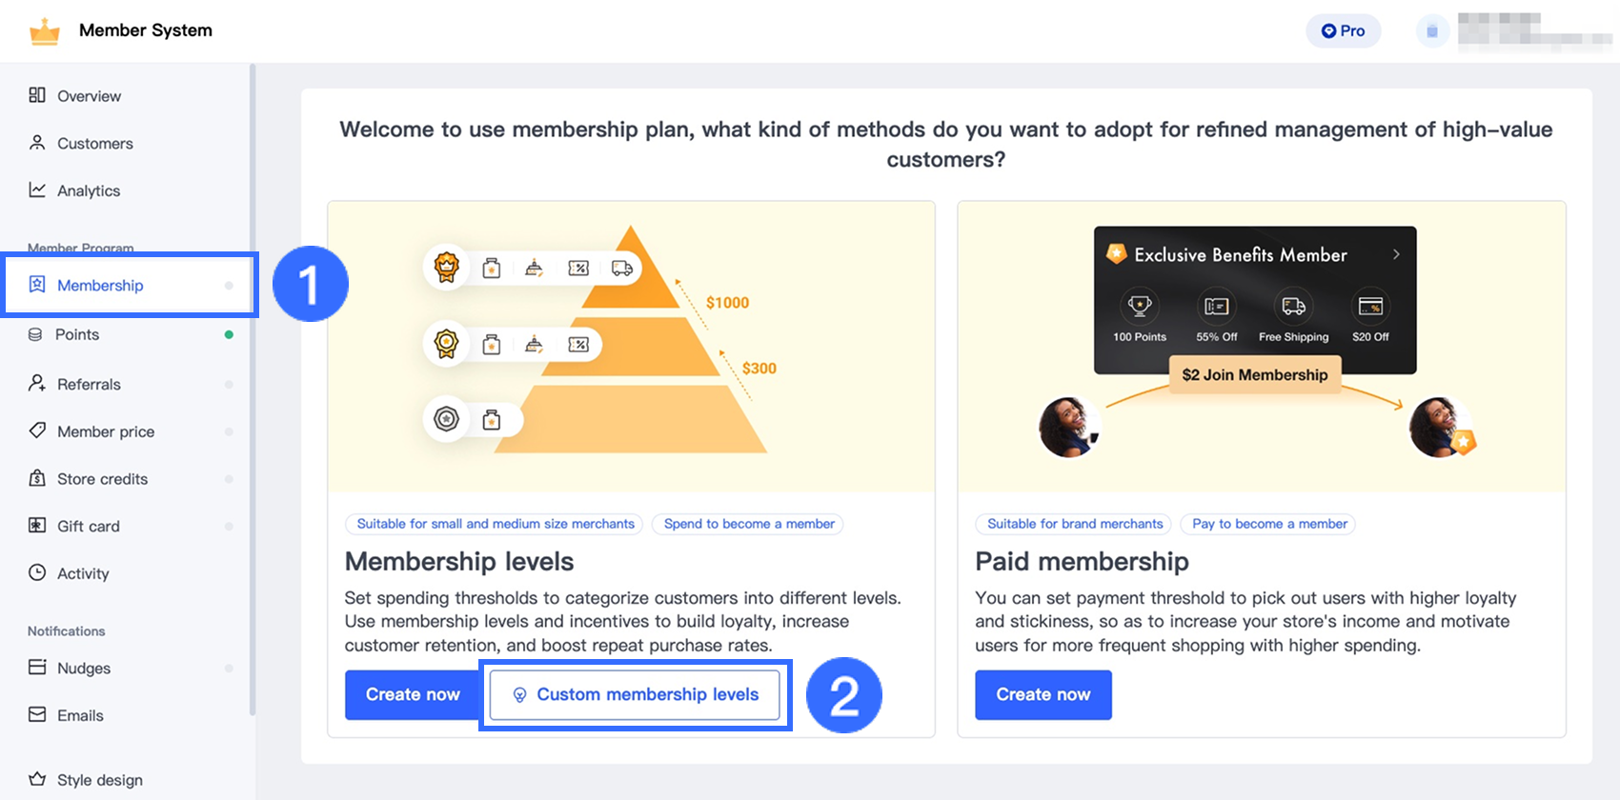
Task: Expand the Exclusive Benefits Member chevron
Action: click(x=1396, y=254)
